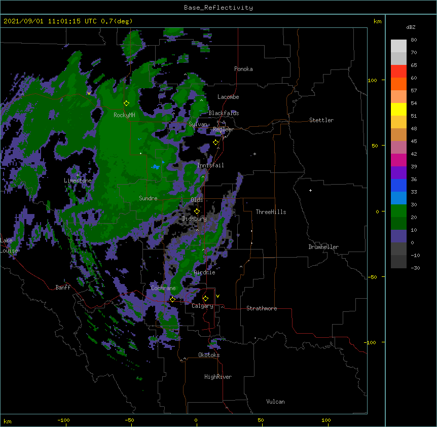Select the -100 tick on the bottom axis
437x427 pixels.
point(64,420)
